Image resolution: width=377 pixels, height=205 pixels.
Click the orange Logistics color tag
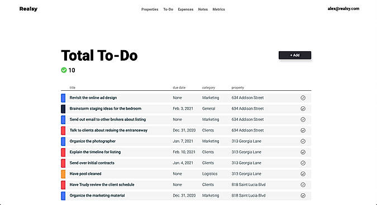pyautogui.click(x=63, y=174)
